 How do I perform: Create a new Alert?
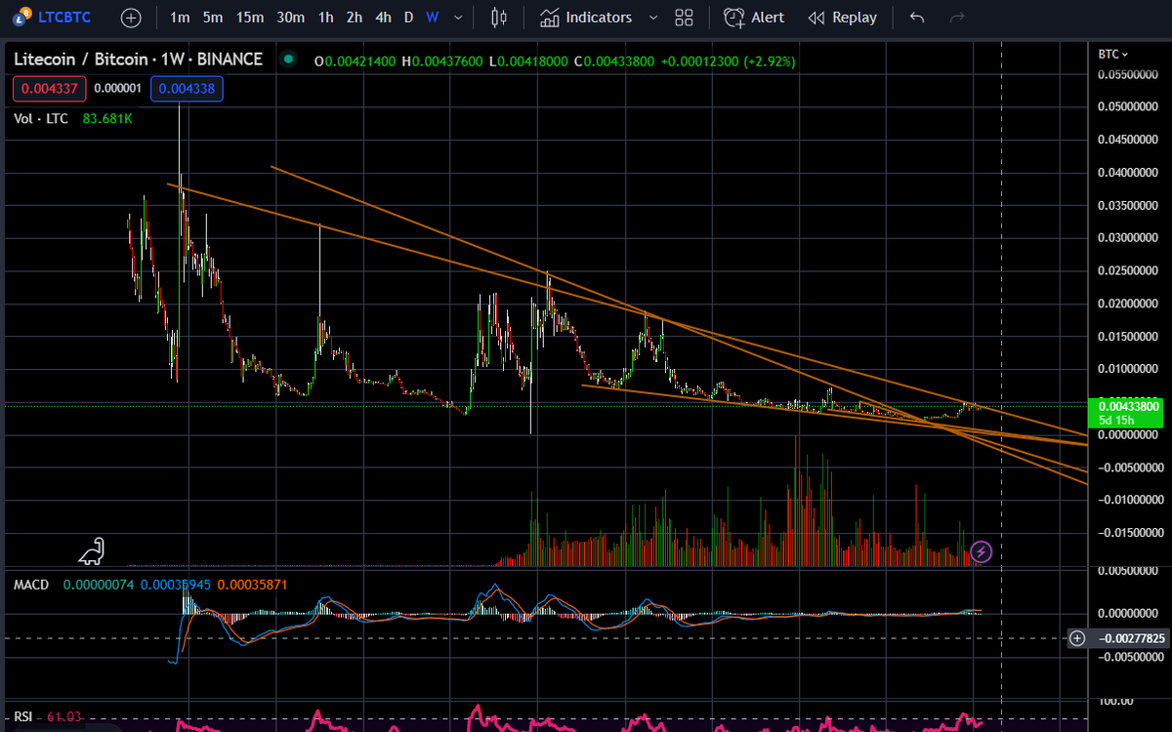point(754,18)
